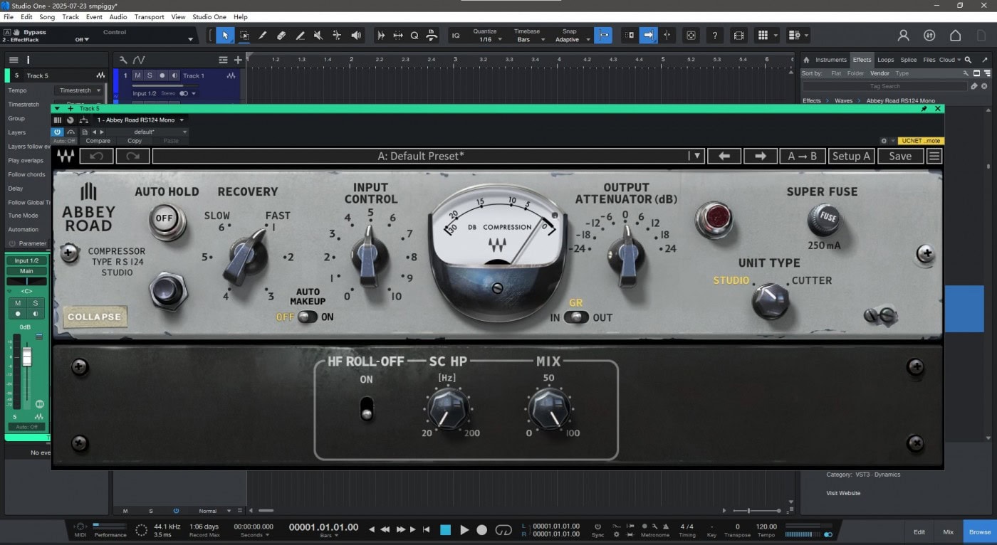Select the Mute tool in toolbar

(x=318, y=35)
